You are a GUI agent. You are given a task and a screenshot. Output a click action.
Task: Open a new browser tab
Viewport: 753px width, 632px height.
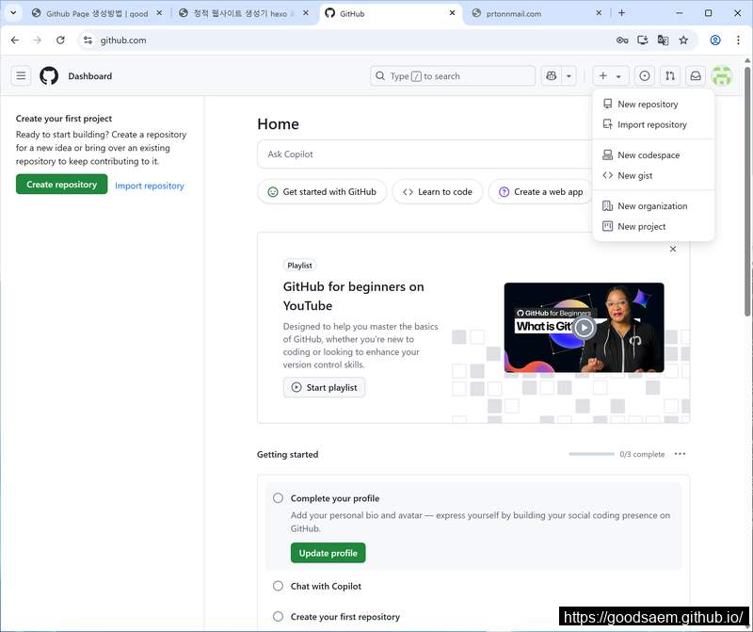[x=621, y=13]
